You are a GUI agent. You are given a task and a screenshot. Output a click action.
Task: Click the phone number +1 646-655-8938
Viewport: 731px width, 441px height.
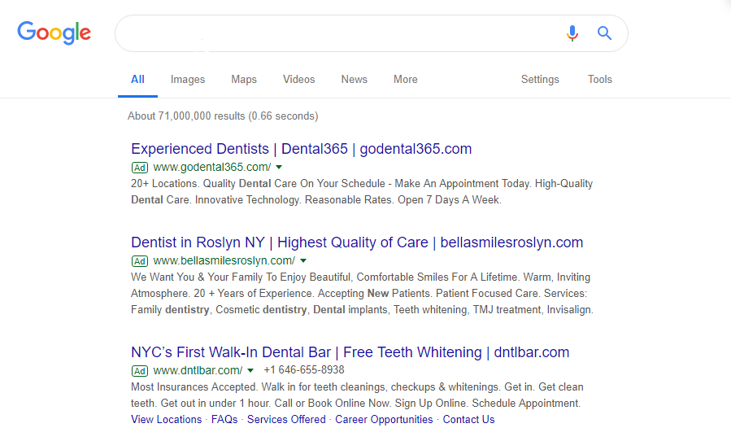pyautogui.click(x=304, y=370)
